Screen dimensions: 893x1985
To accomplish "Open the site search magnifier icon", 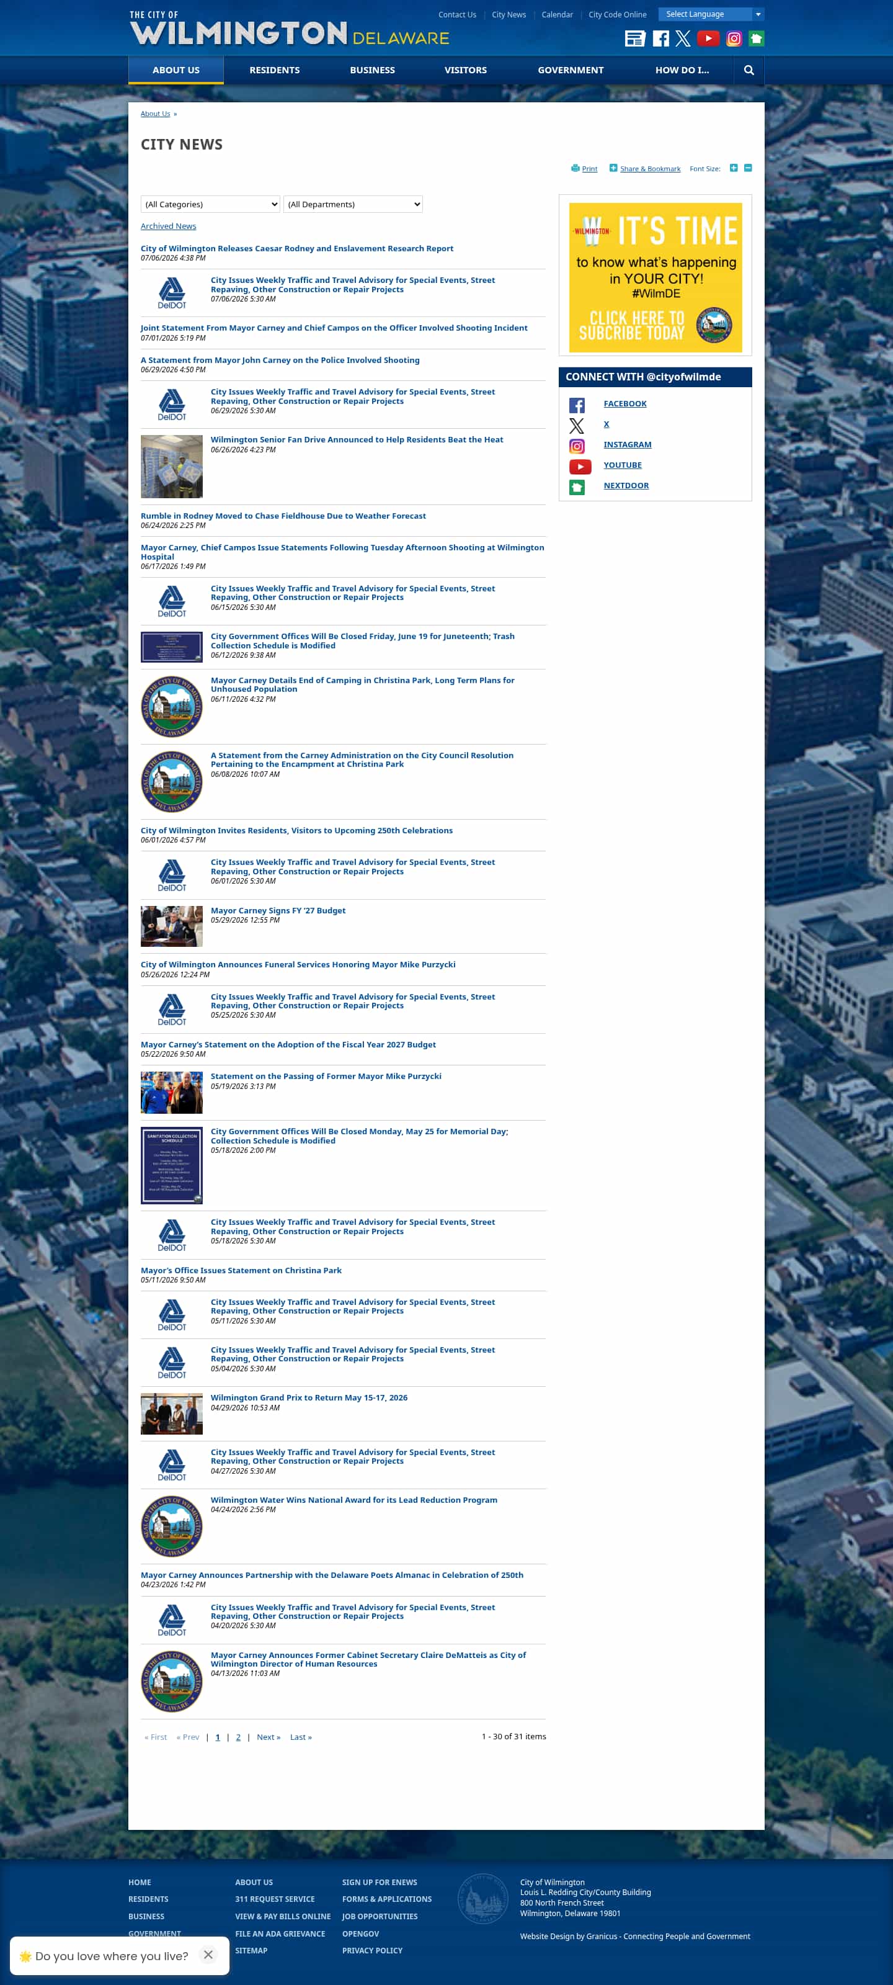I will coord(749,70).
